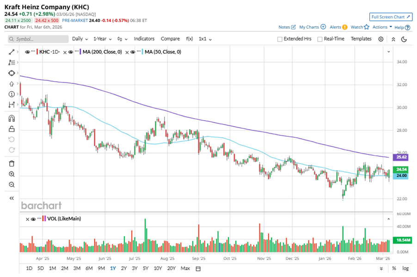Screen dimensions: 417x277
Task: Redo the last chart action
Action: (12, 150)
